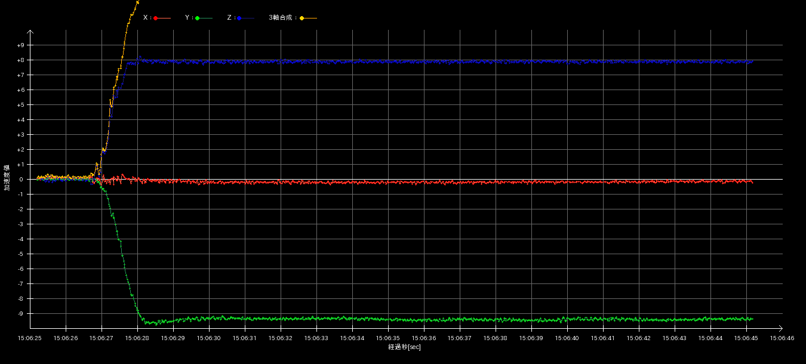This screenshot has height=364, width=806.
Task: Click the red X legend marker
Action: pyautogui.click(x=156, y=18)
